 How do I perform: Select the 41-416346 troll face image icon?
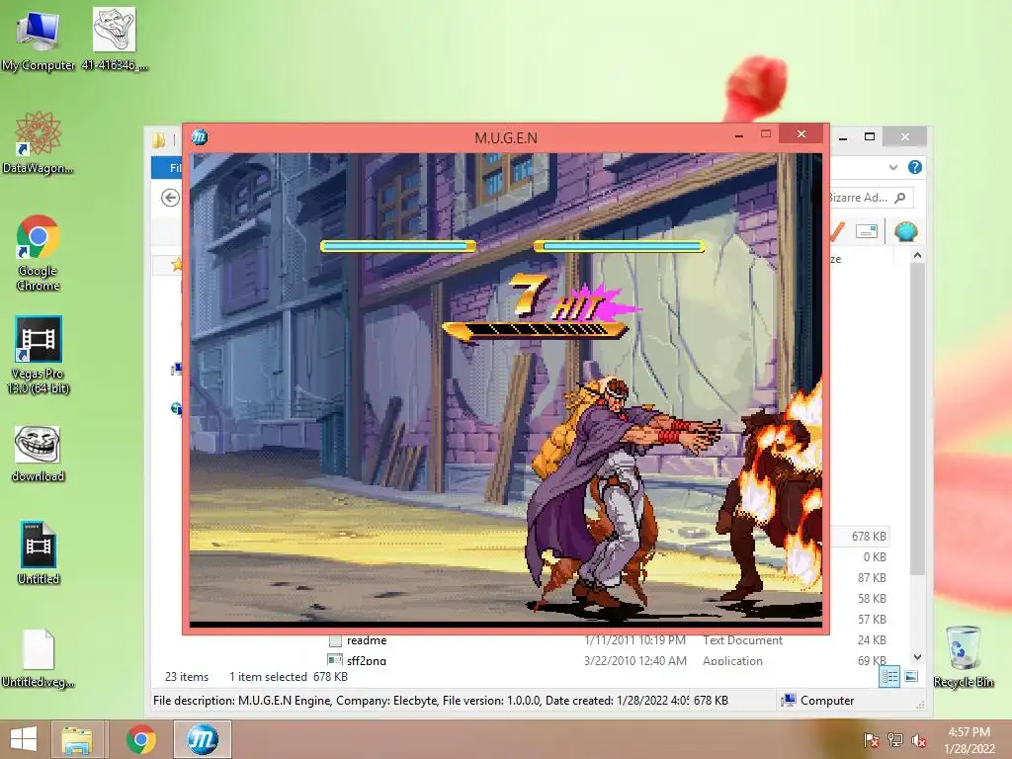(x=115, y=39)
